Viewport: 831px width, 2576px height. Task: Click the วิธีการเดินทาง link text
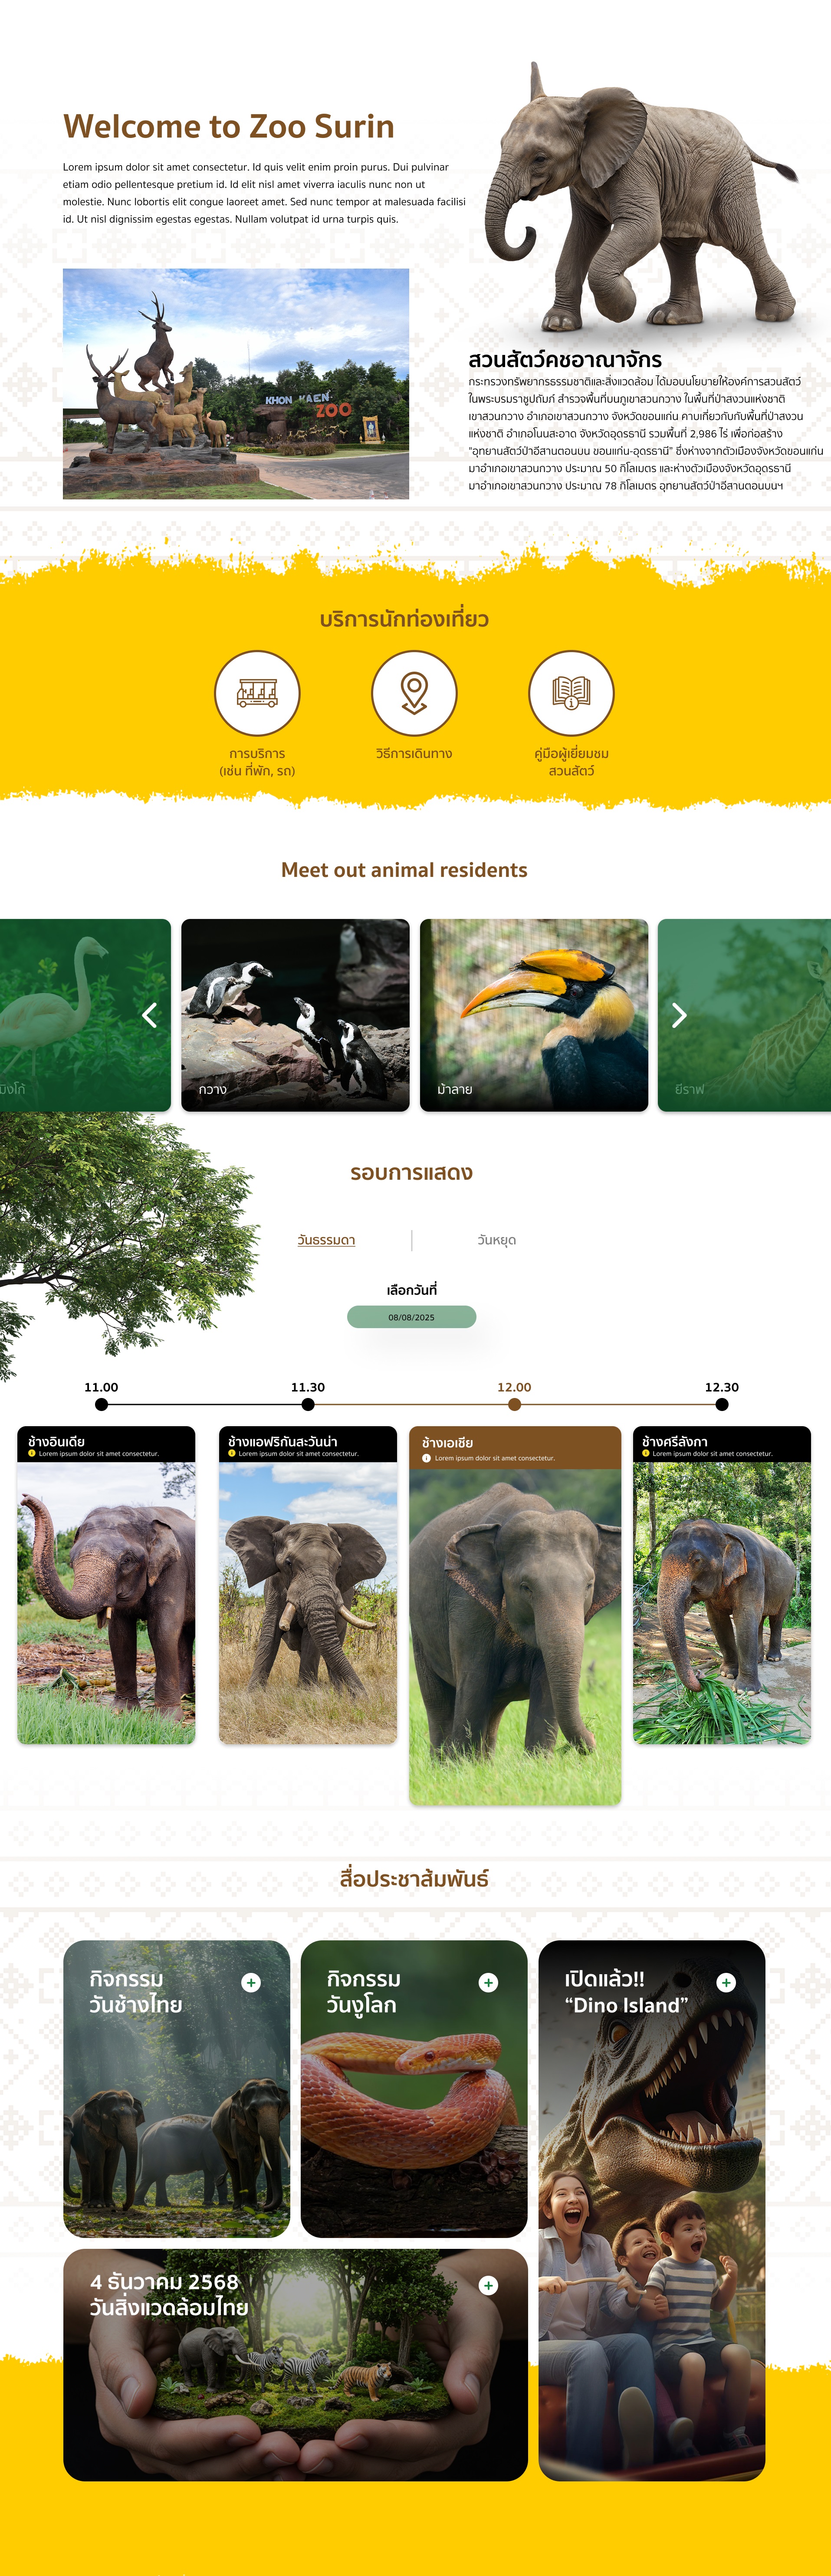click(414, 753)
